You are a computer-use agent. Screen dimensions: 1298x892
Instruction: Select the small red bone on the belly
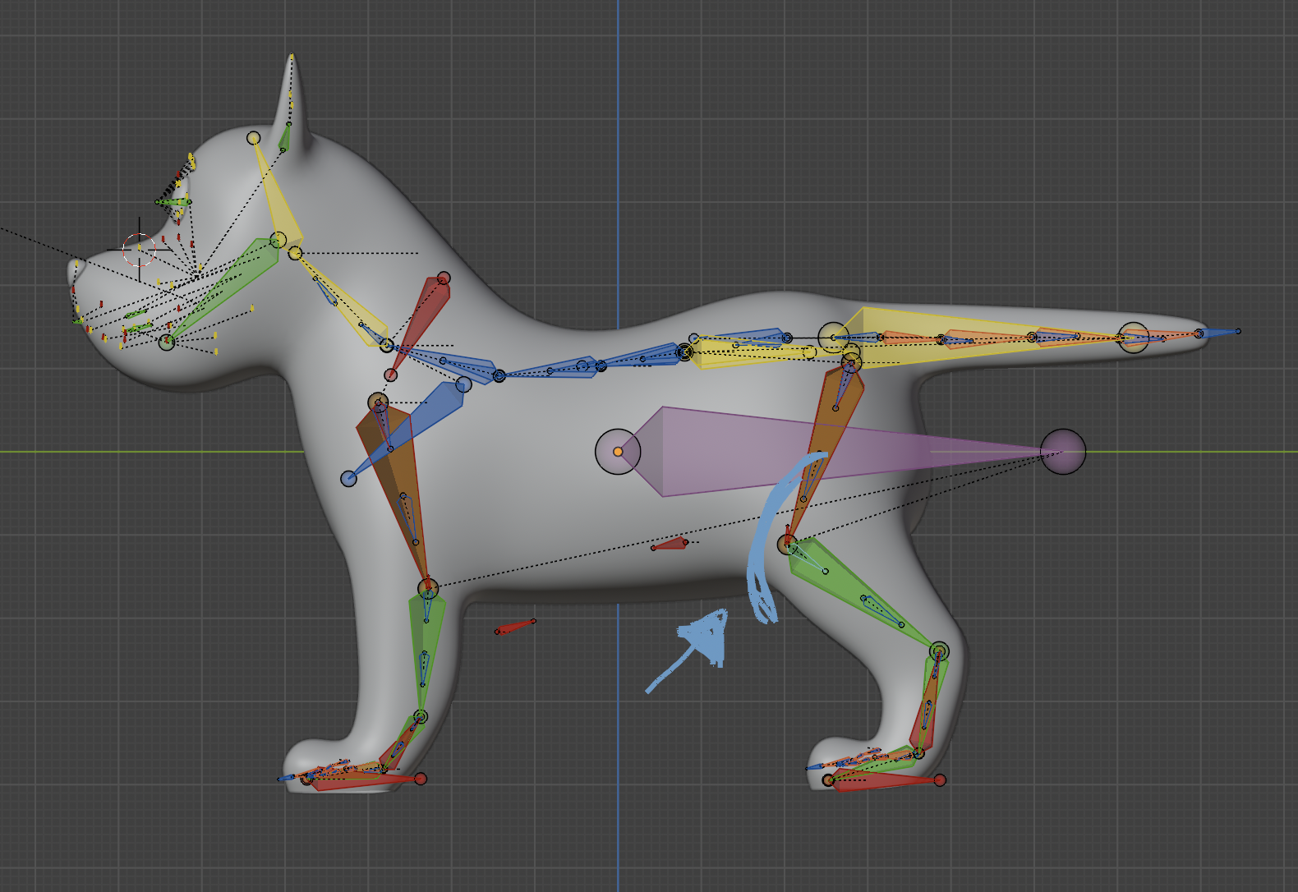pos(670,544)
